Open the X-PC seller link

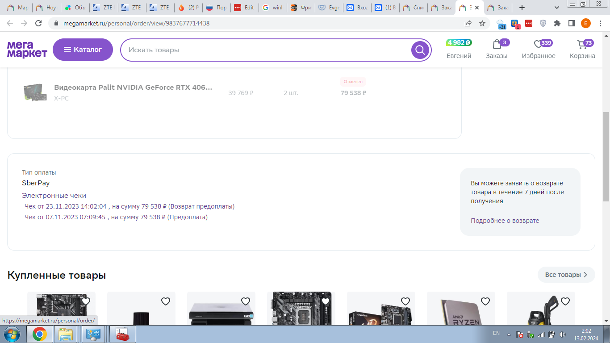click(62, 98)
